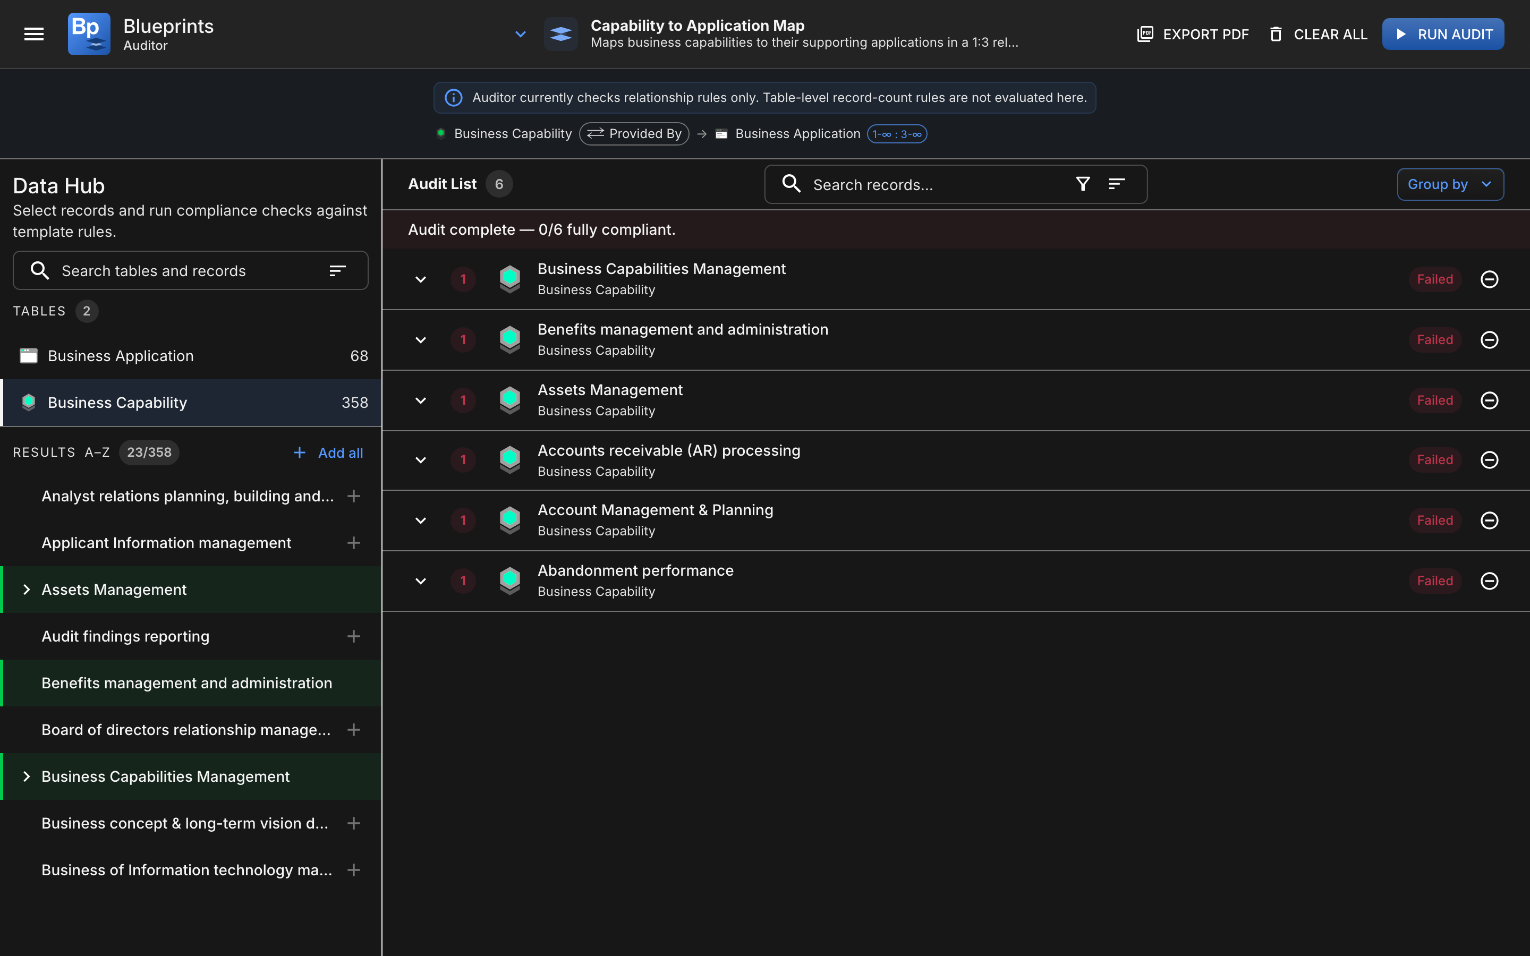Open the hamburger navigation menu
This screenshot has height=956, width=1530.
(x=34, y=34)
